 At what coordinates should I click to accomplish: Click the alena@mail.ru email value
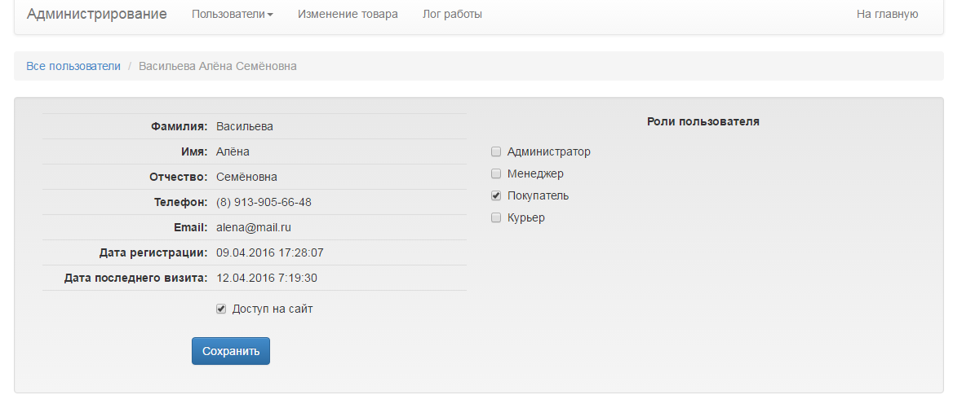pyautogui.click(x=254, y=227)
